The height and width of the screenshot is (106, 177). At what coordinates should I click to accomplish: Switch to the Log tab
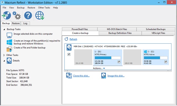(25, 23)
